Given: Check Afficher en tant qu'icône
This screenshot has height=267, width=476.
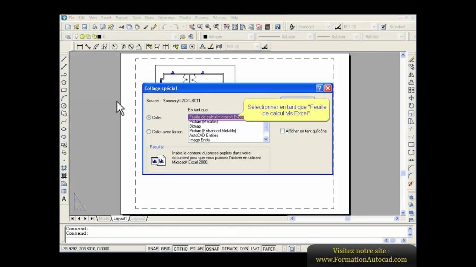Looking at the screenshot, I should point(282,131).
